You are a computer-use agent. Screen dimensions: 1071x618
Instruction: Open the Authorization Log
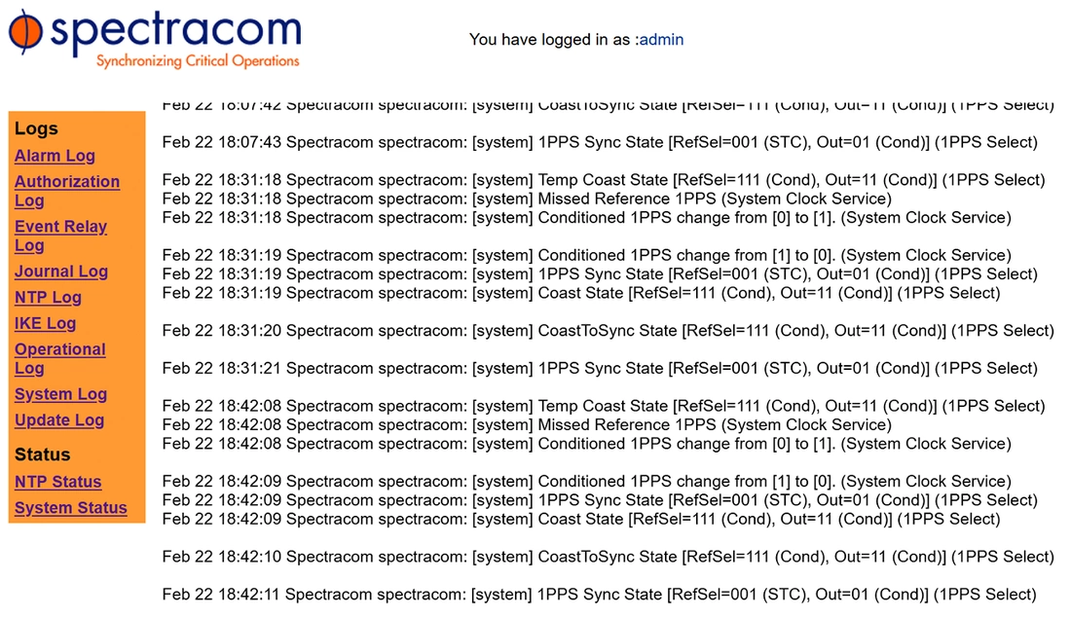67,191
